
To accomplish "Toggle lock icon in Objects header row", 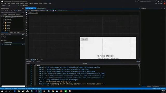I will coord(24,39).
